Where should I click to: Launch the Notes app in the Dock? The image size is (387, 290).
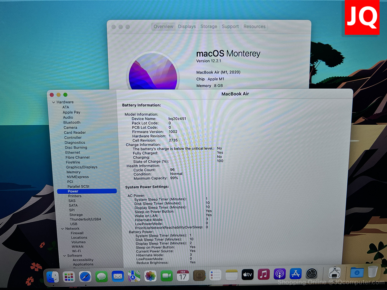click(232, 275)
